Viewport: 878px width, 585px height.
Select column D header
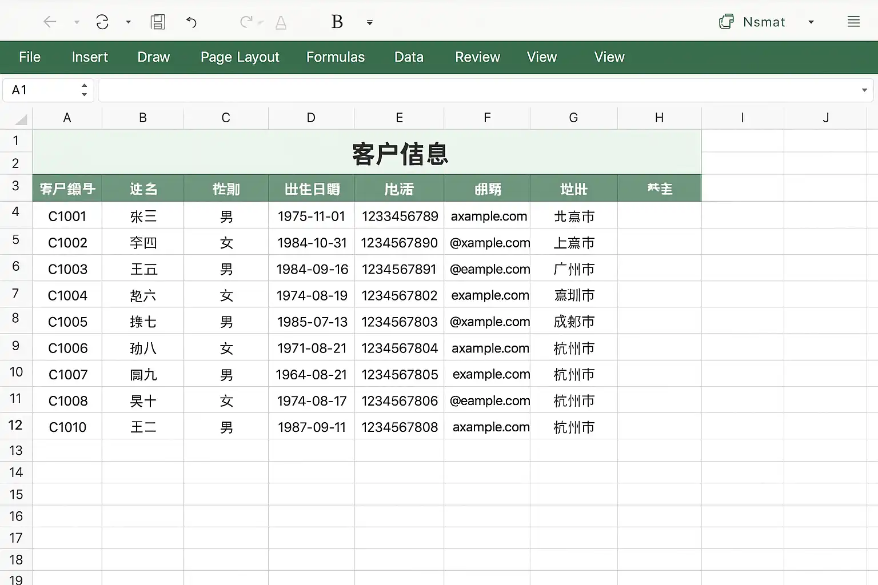click(x=311, y=118)
